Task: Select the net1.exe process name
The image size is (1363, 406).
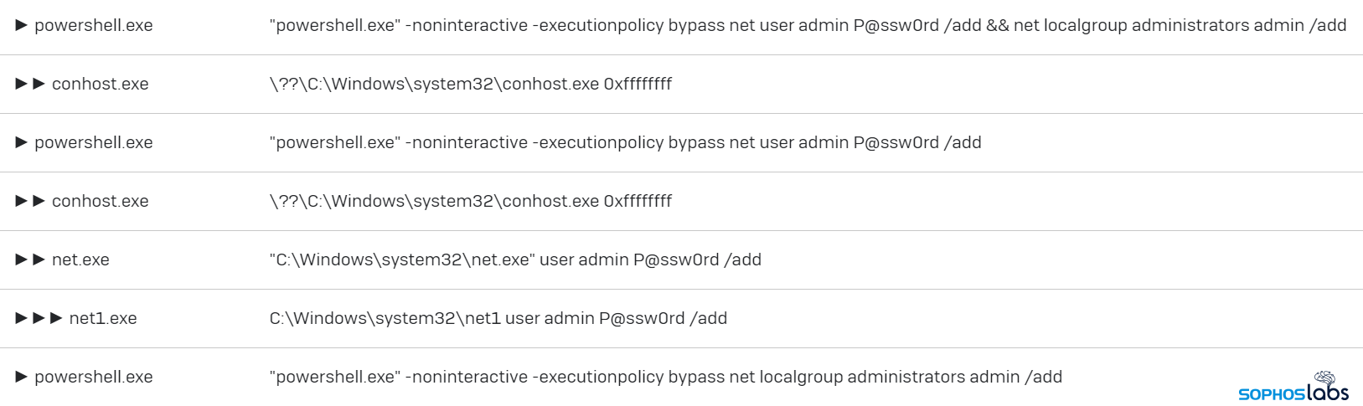Action: [x=102, y=318]
